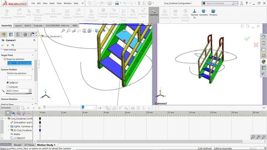Screen dimensions: 267x150
Task: Select (-) Sketch1 in motion tree
Action: [19, 138]
